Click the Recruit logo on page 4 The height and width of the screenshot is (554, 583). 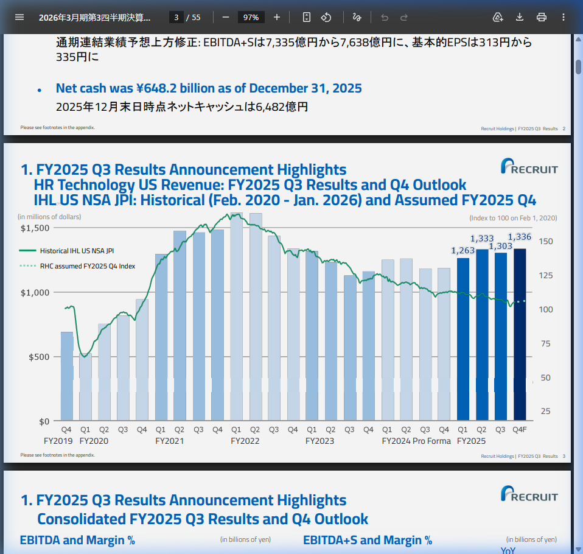point(529,494)
